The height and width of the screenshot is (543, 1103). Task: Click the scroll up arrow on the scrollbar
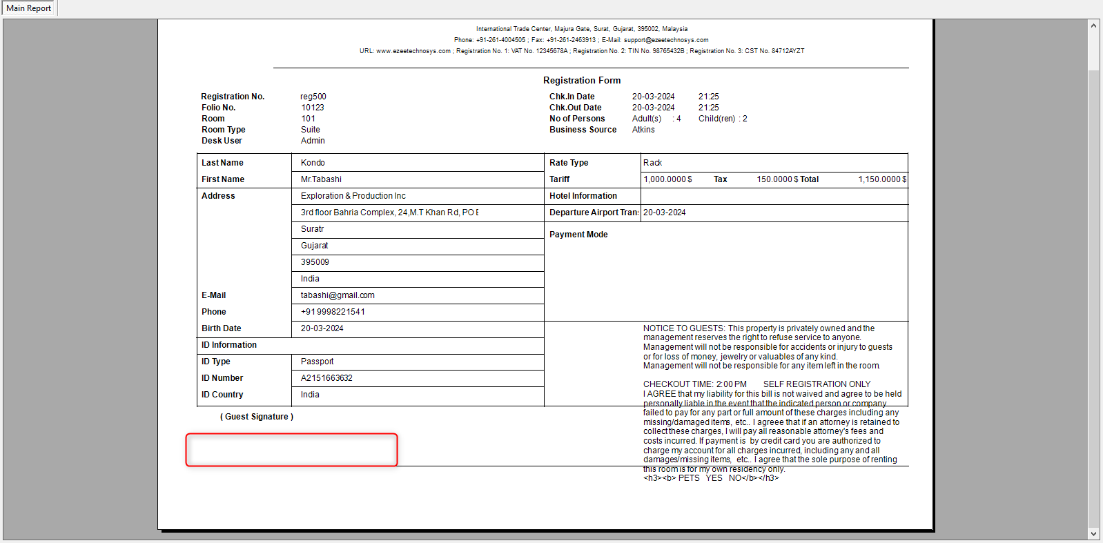(x=1093, y=26)
